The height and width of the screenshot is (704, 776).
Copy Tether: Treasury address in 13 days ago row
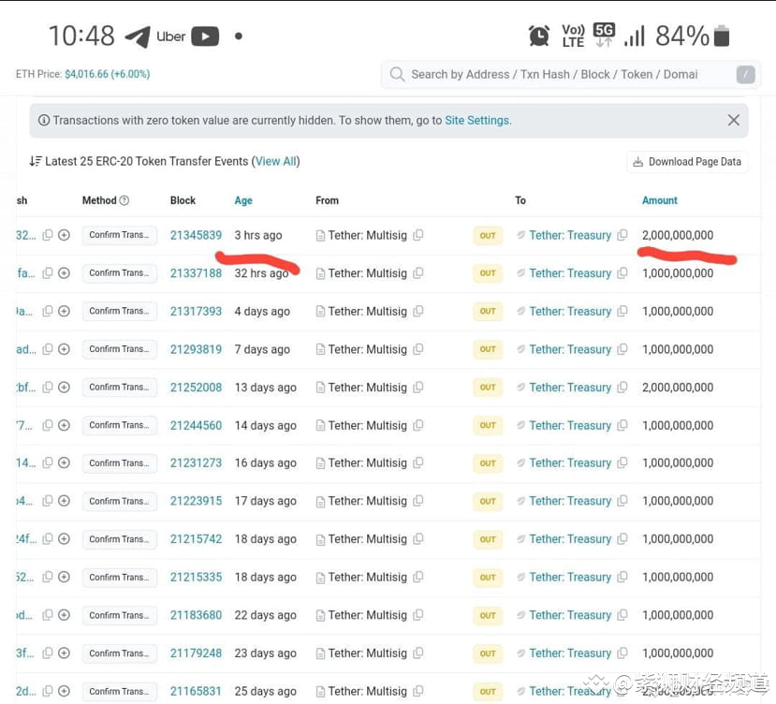(x=622, y=388)
